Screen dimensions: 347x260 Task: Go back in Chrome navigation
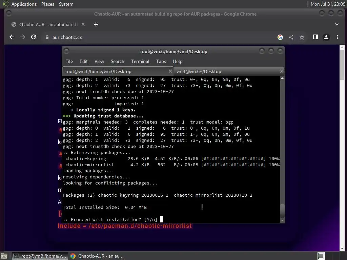pos(12,37)
